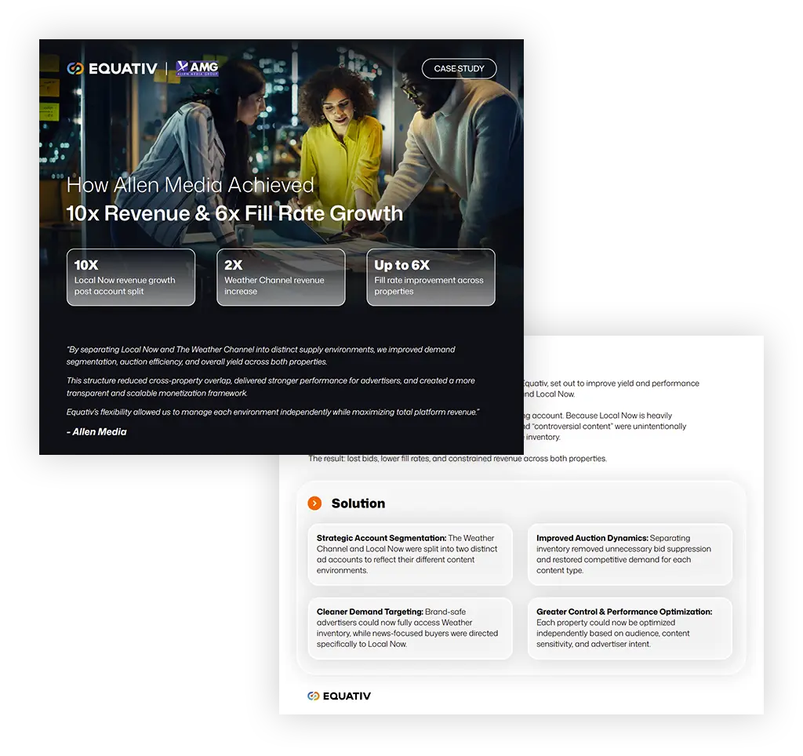Open the Greater Control & Performance Optimization card
803x756 pixels.
click(630, 628)
